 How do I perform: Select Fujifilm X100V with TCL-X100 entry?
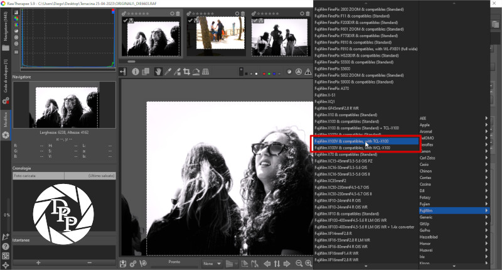pos(365,141)
